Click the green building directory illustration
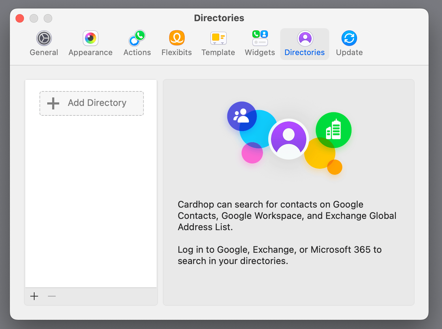442x329 pixels. coord(333,130)
